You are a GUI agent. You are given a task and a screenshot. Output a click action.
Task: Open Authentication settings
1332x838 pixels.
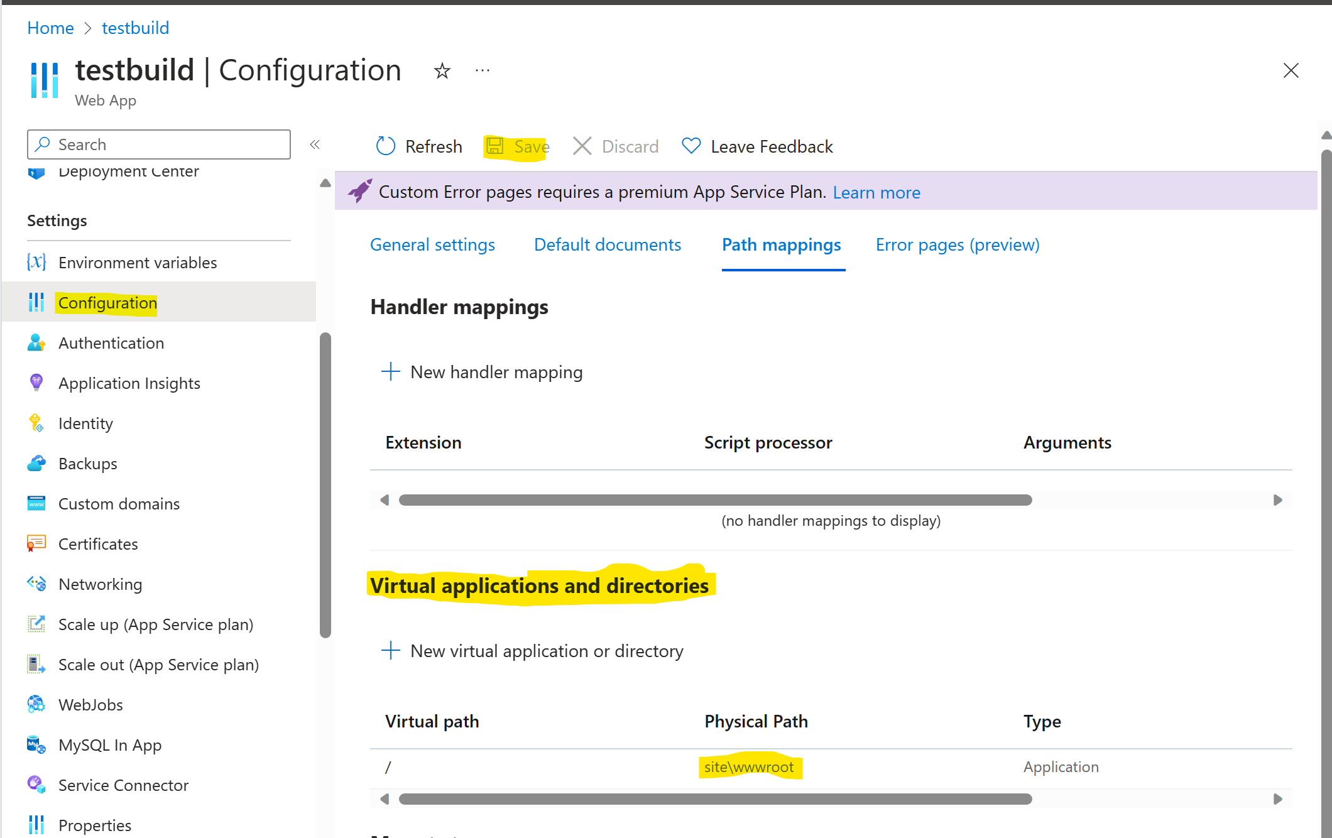[x=111, y=343]
